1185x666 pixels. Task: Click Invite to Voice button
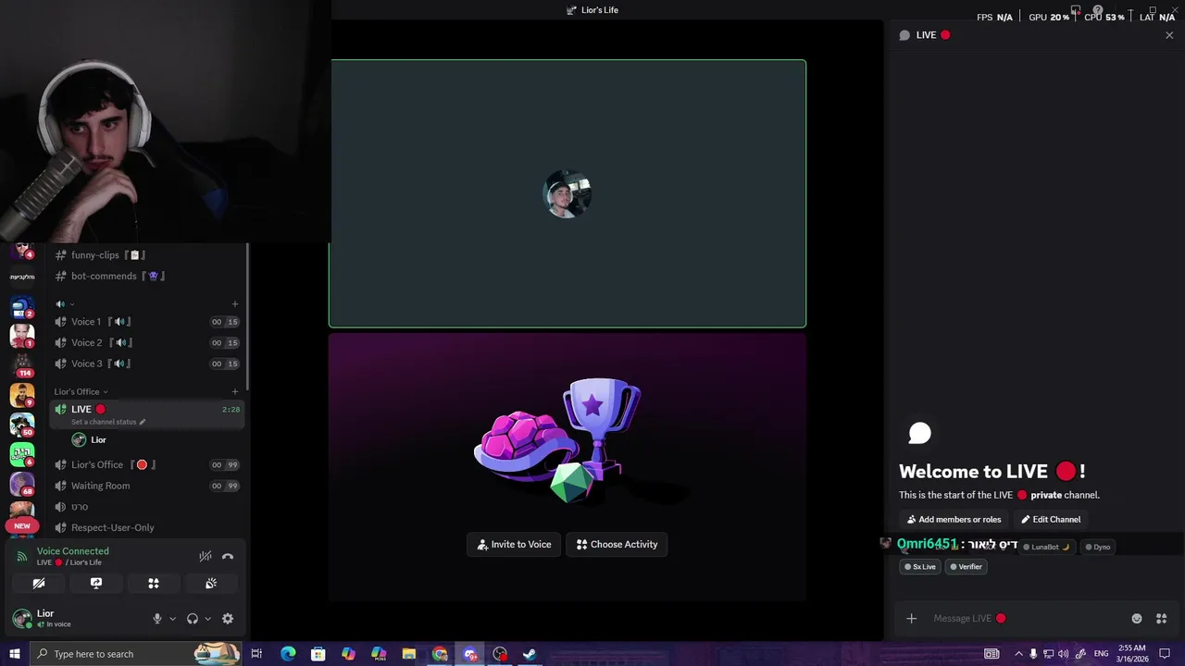point(514,544)
